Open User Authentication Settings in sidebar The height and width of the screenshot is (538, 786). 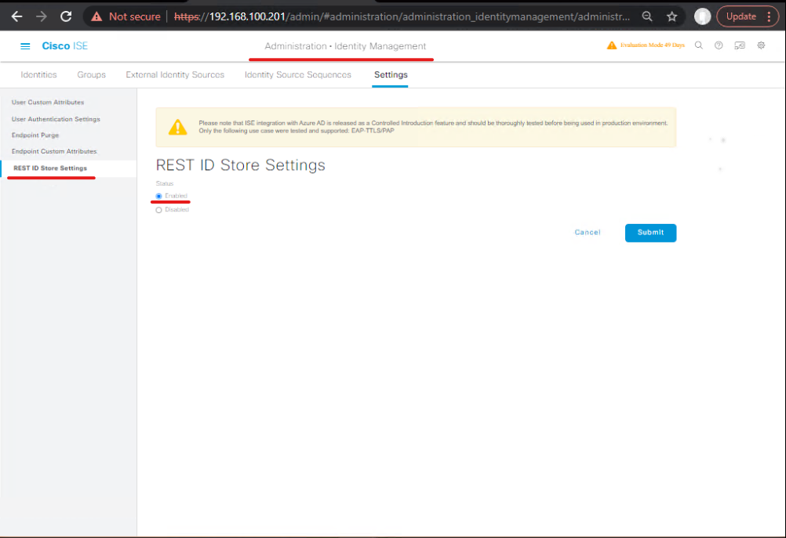pyautogui.click(x=56, y=119)
